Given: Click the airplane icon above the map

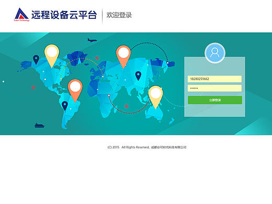Looking at the screenshot, I should pos(92,40).
